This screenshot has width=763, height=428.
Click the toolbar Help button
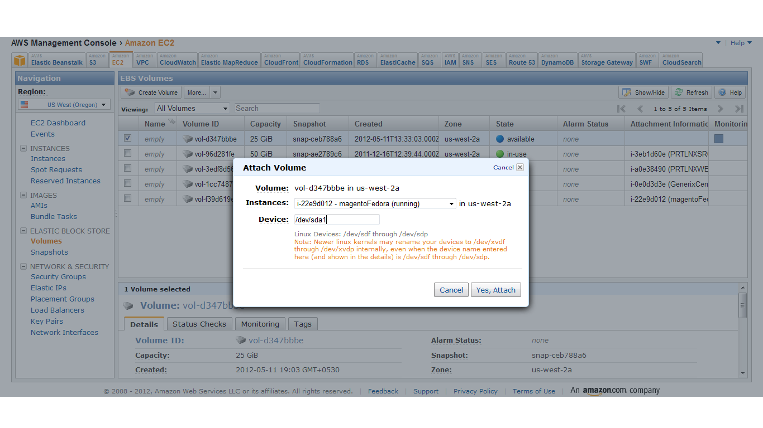(730, 93)
